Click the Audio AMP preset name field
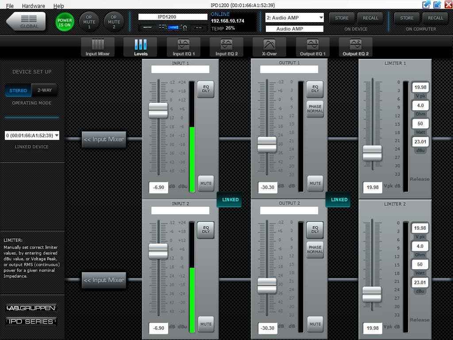 [x=294, y=29]
